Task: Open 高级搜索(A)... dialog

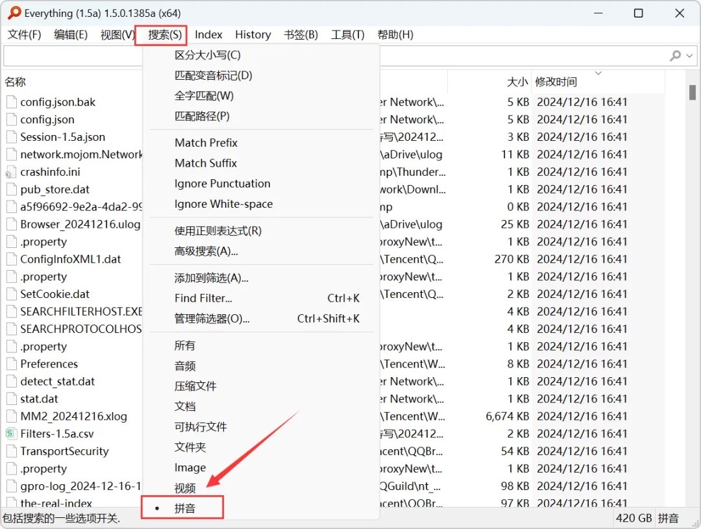Action: coord(262,251)
